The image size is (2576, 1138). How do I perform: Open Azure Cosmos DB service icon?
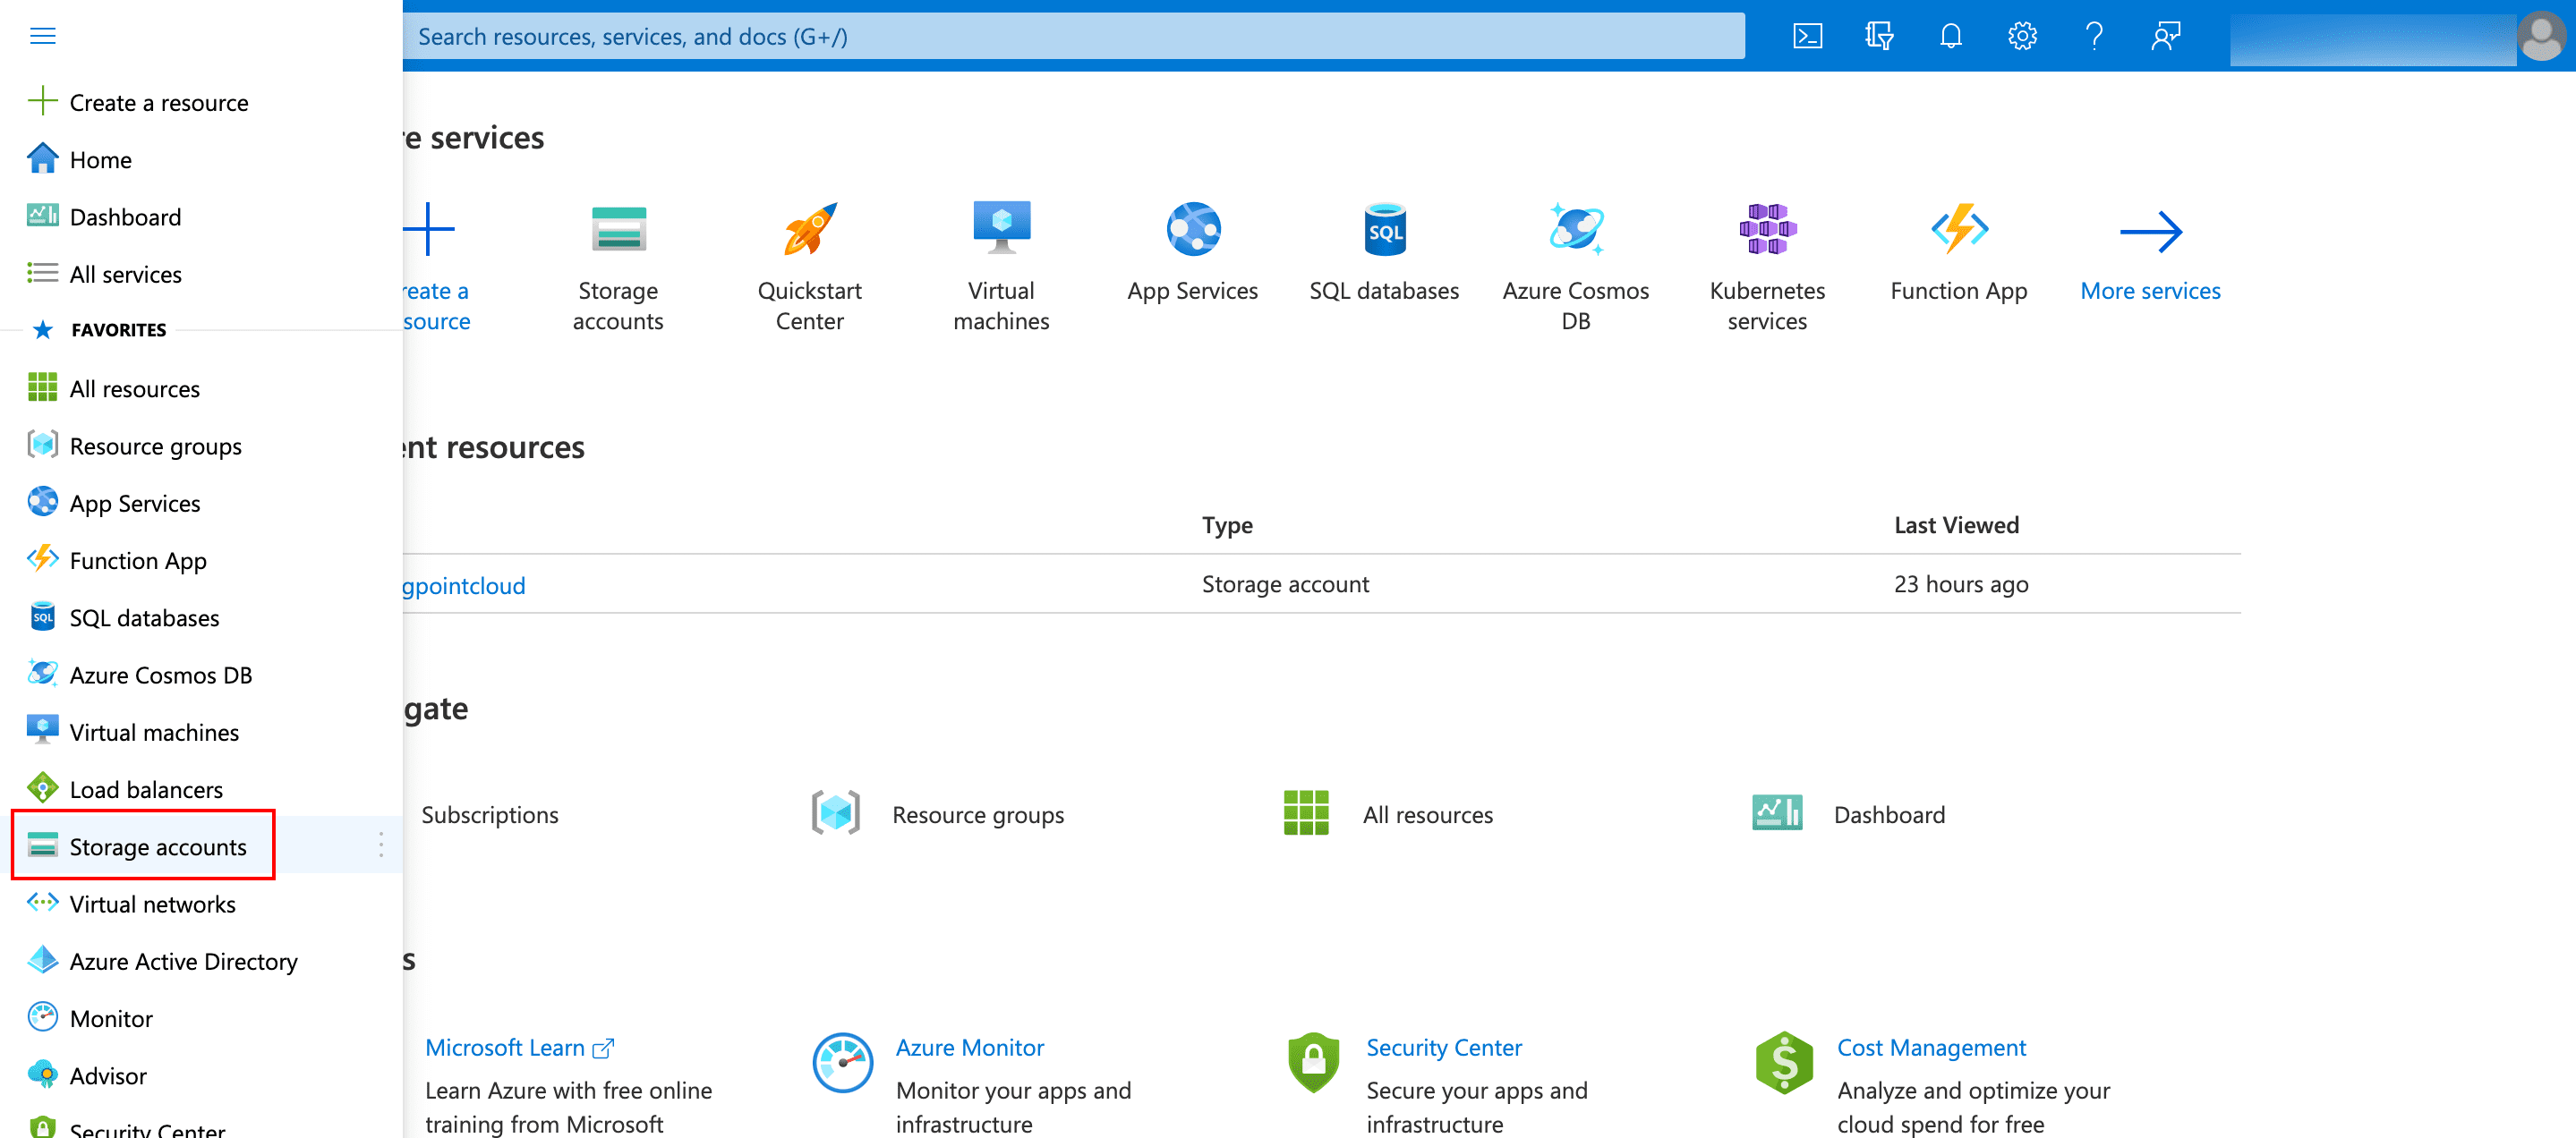[x=1575, y=228]
